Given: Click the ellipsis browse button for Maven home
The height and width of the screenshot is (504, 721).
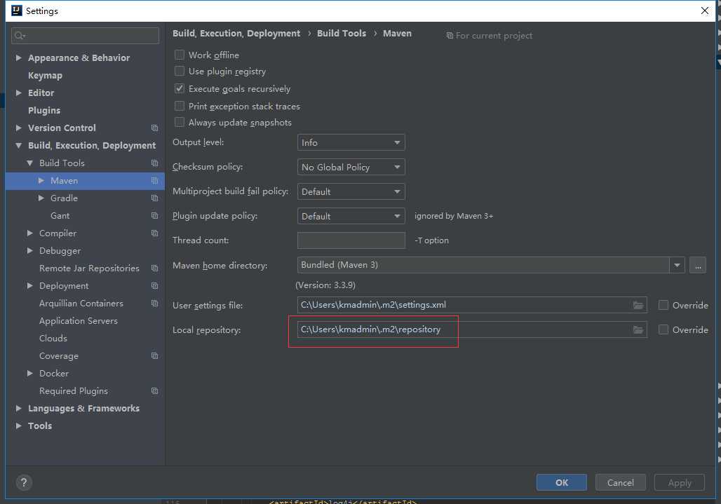Looking at the screenshot, I should 698,265.
